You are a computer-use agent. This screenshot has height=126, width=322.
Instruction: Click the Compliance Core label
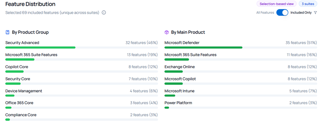(21, 115)
